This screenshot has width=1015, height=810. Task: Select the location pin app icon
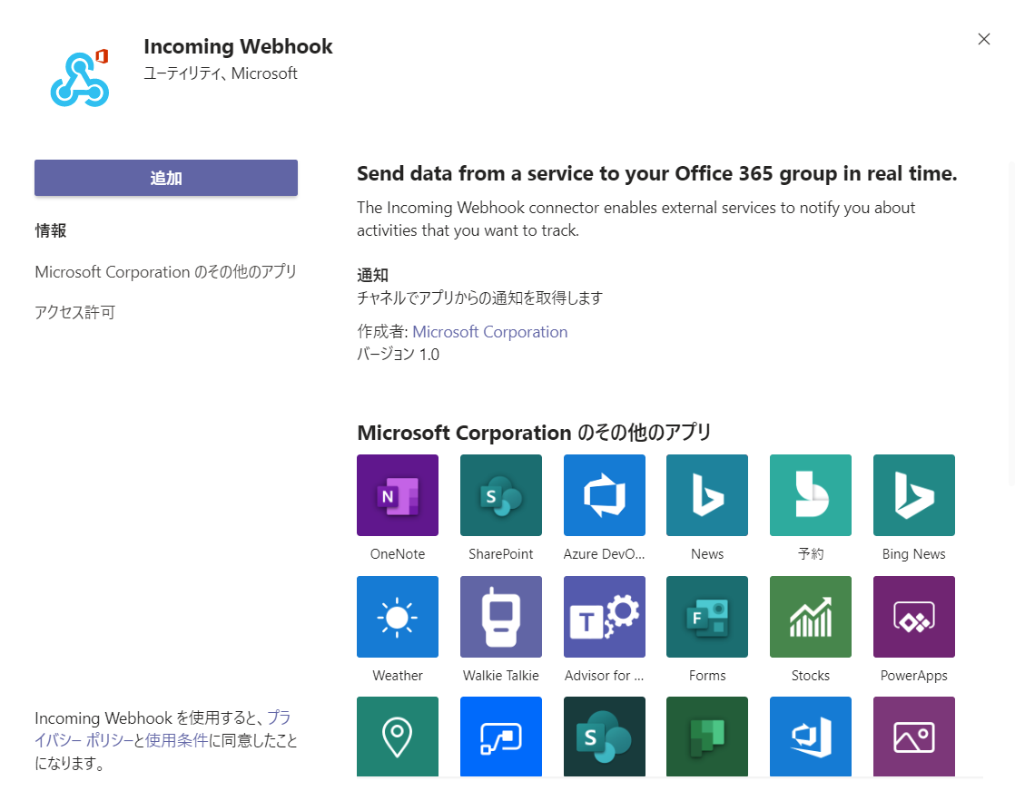point(398,737)
